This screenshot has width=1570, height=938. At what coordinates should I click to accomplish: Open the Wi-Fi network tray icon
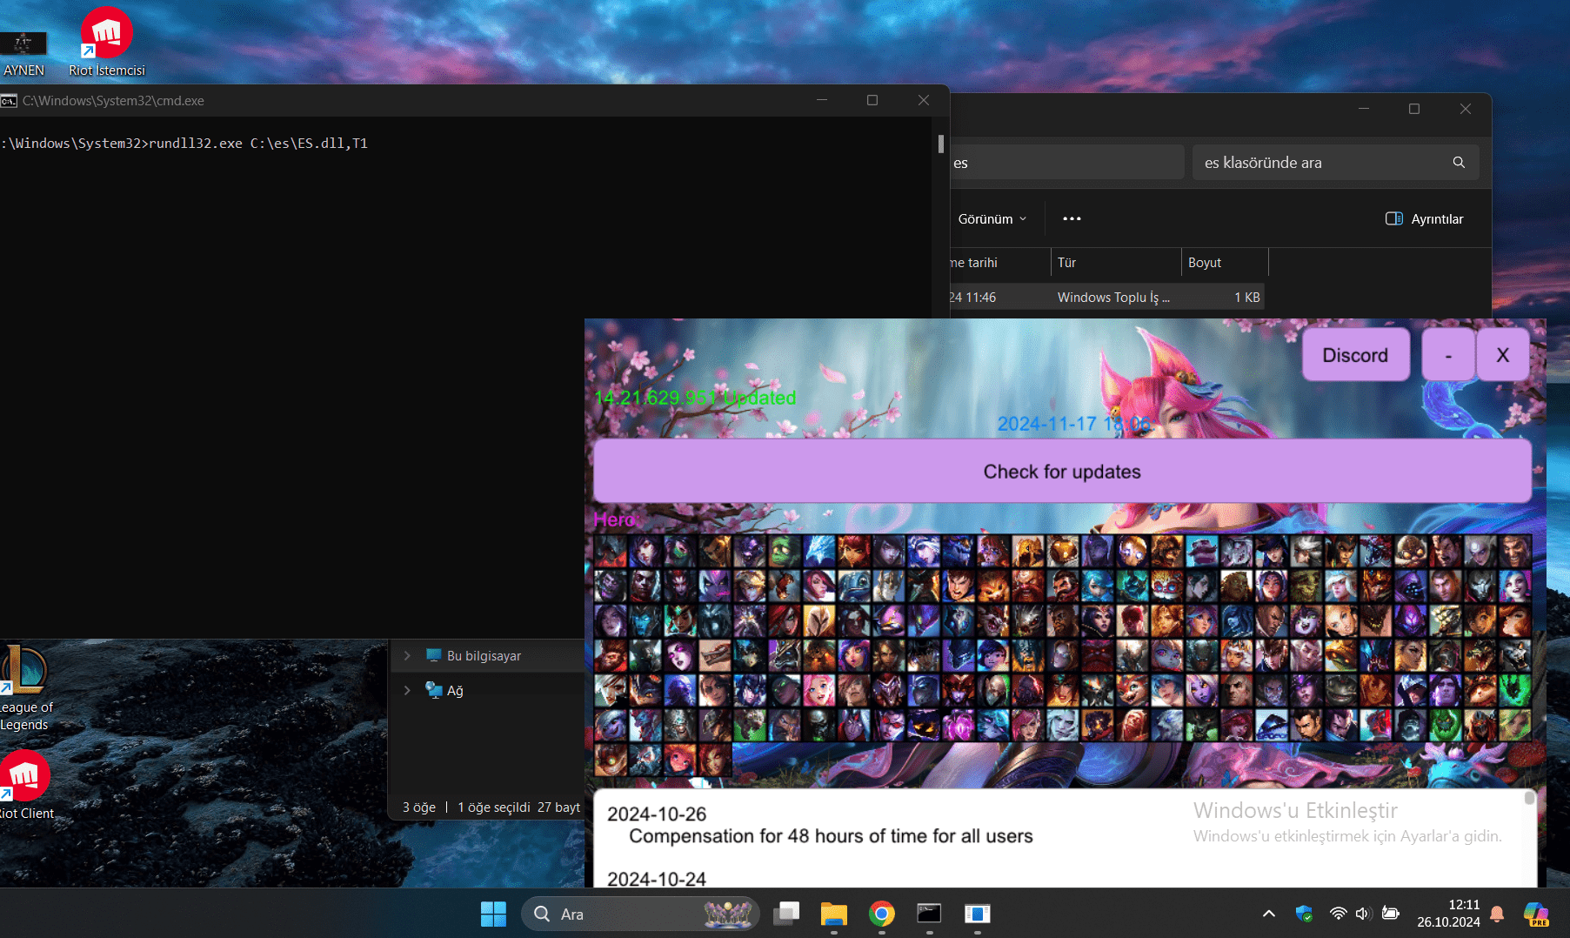tap(1338, 914)
